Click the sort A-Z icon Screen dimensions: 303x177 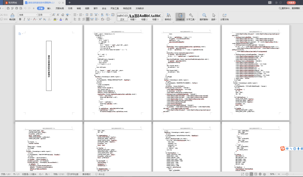click(x=102, y=15)
